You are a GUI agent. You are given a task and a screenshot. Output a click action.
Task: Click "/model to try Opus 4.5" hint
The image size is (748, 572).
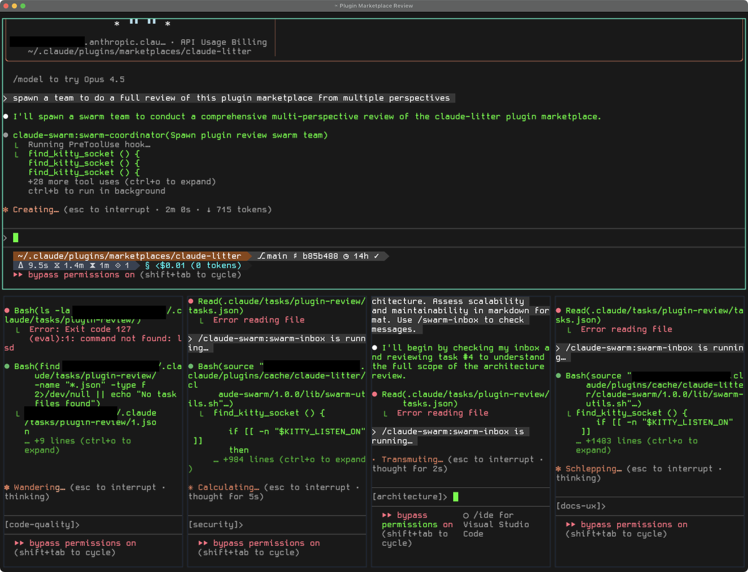click(69, 79)
